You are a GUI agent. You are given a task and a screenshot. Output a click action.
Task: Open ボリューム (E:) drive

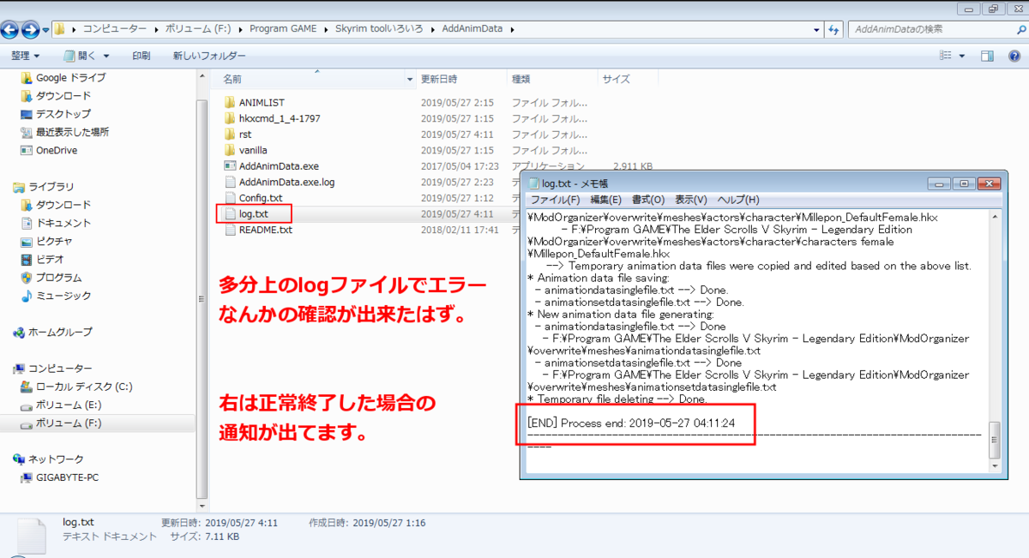60,405
